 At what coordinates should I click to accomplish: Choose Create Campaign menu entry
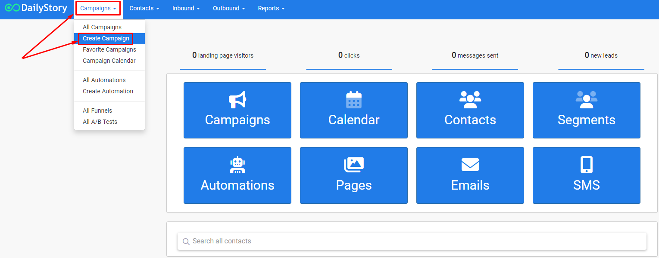[x=109, y=38]
